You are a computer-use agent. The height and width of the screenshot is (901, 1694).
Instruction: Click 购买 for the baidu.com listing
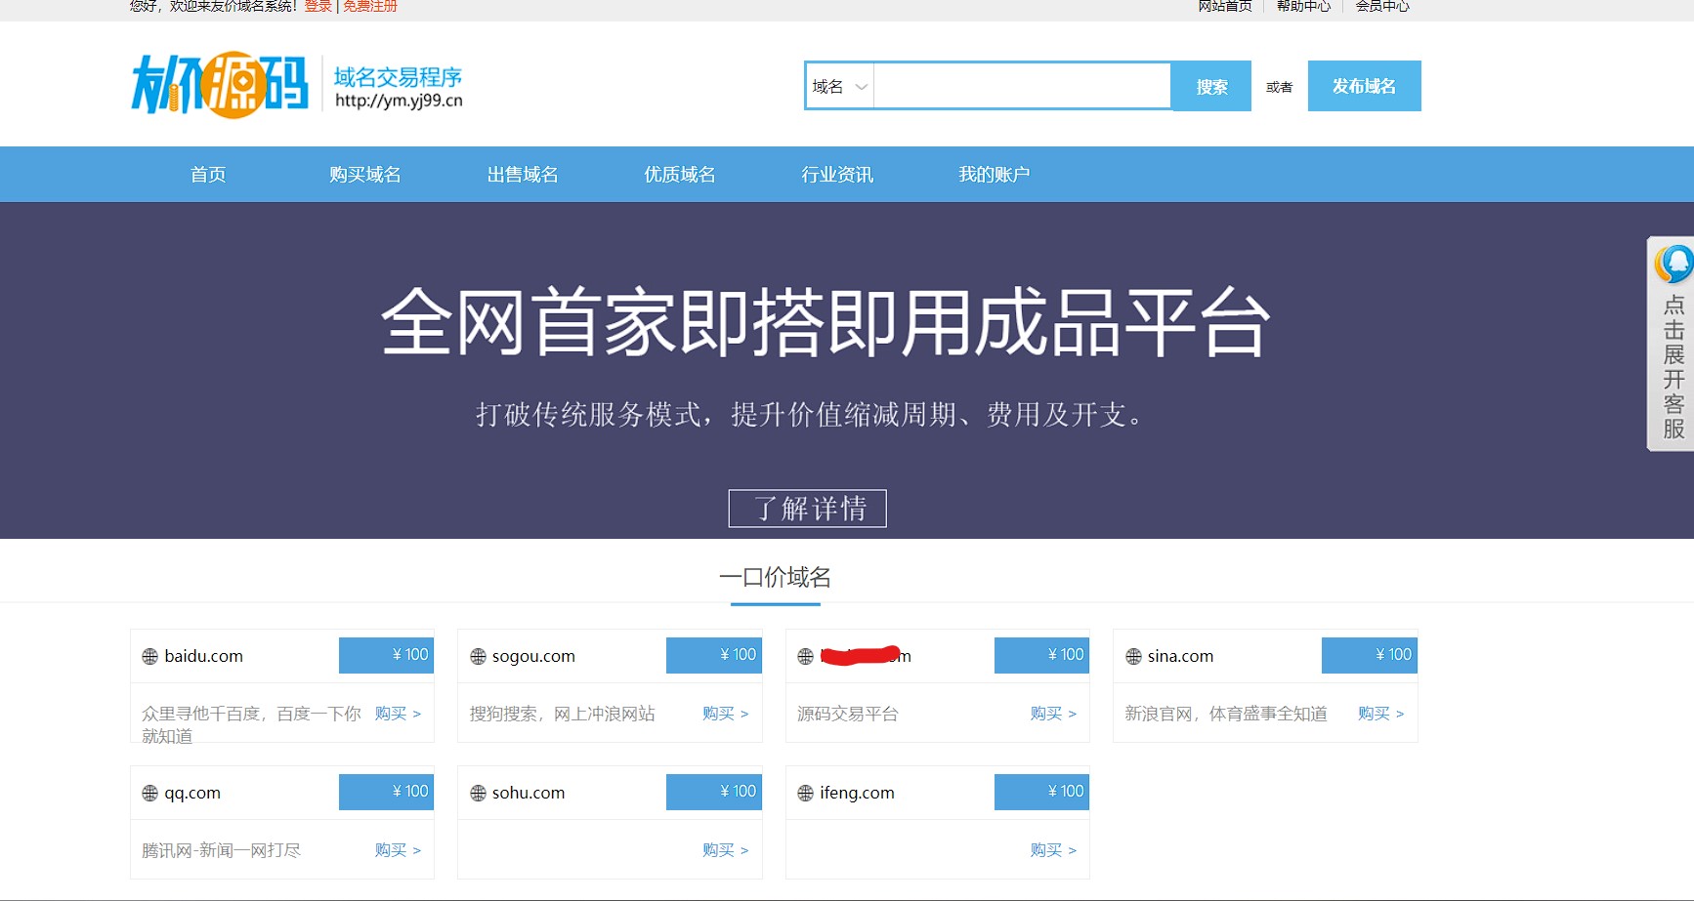pyautogui.click(x=392, y=713)
